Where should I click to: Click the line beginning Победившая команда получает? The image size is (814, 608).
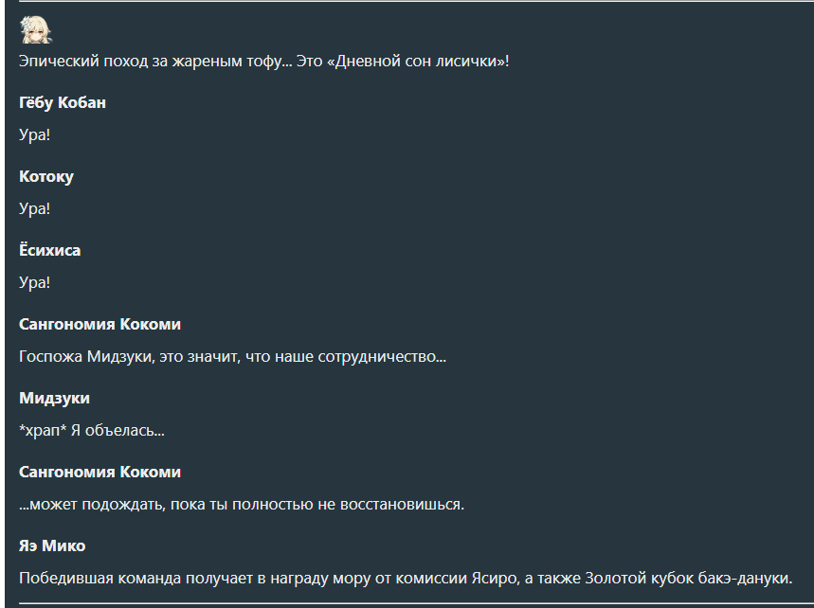tap(406, 578)
